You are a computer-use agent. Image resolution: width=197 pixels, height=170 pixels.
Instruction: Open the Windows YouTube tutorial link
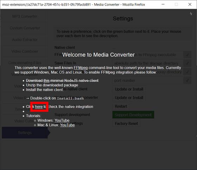(62, 120)
